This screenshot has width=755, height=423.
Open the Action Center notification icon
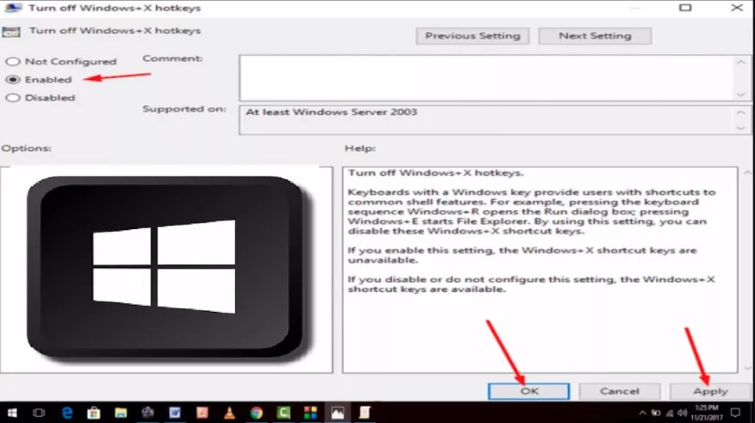click(x=735, y=413)
